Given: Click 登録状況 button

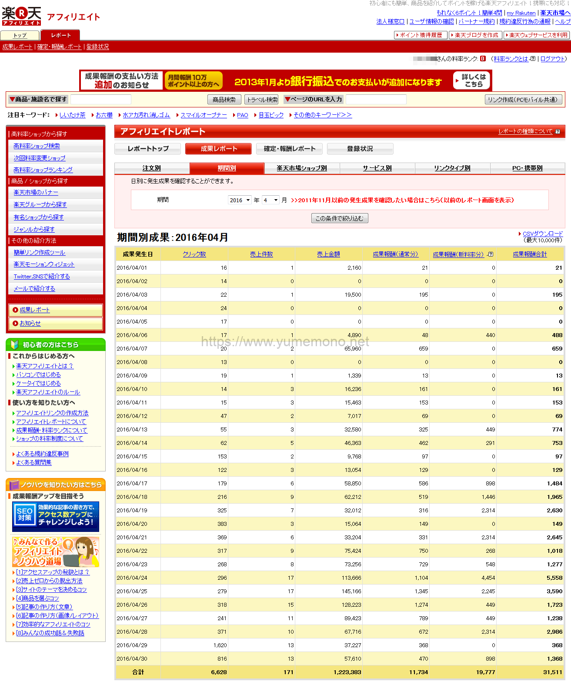Looking at the screenshot, I should 360,149.
